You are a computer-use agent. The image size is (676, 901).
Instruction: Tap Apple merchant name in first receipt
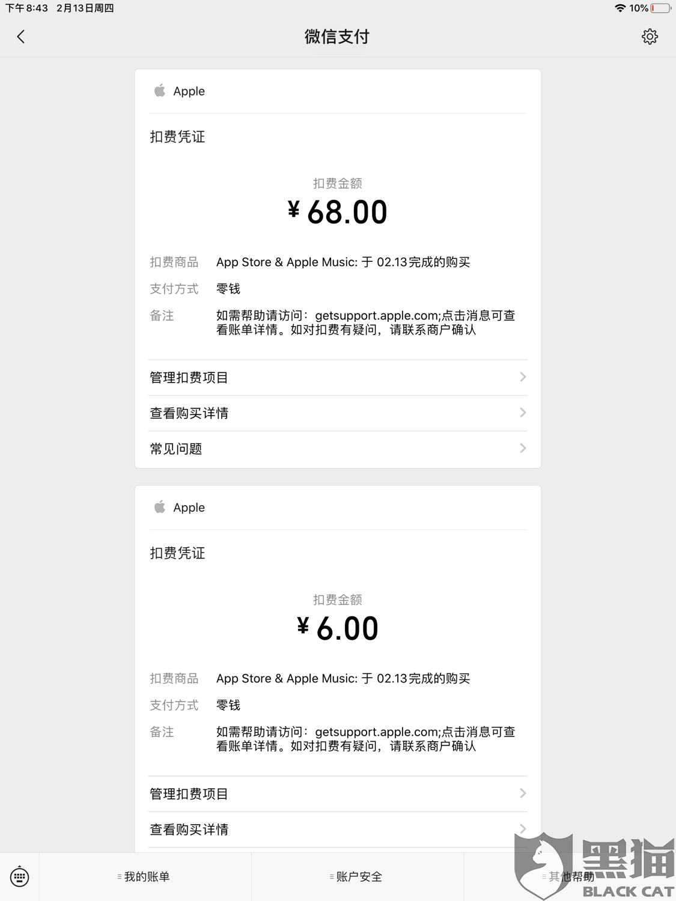(189, 91)
